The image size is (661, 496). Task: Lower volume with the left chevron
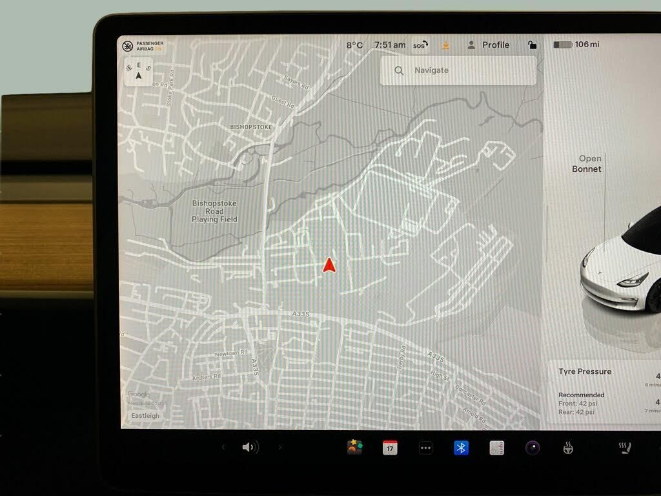tap(223, 447)
